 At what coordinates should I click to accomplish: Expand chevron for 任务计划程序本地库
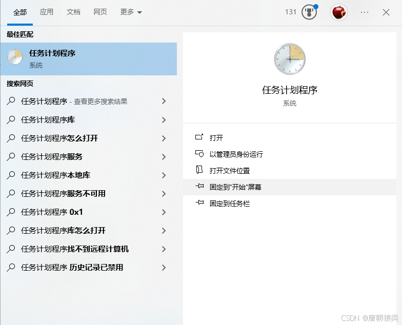tap(164, 175)
